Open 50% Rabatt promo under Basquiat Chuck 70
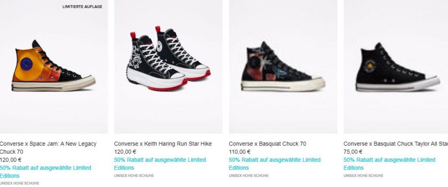The width and height of the screenshot is (448, 187). point(275,163)
